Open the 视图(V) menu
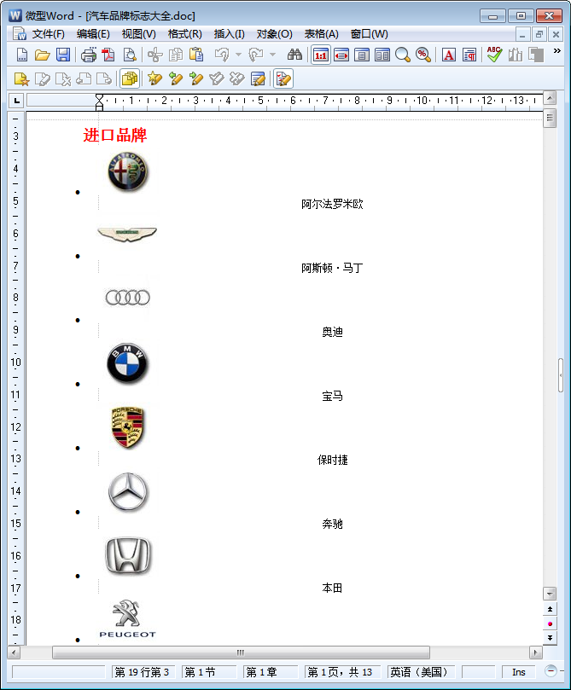The height and width of the screenshot is (690, 571). click(x=138, y=34)
